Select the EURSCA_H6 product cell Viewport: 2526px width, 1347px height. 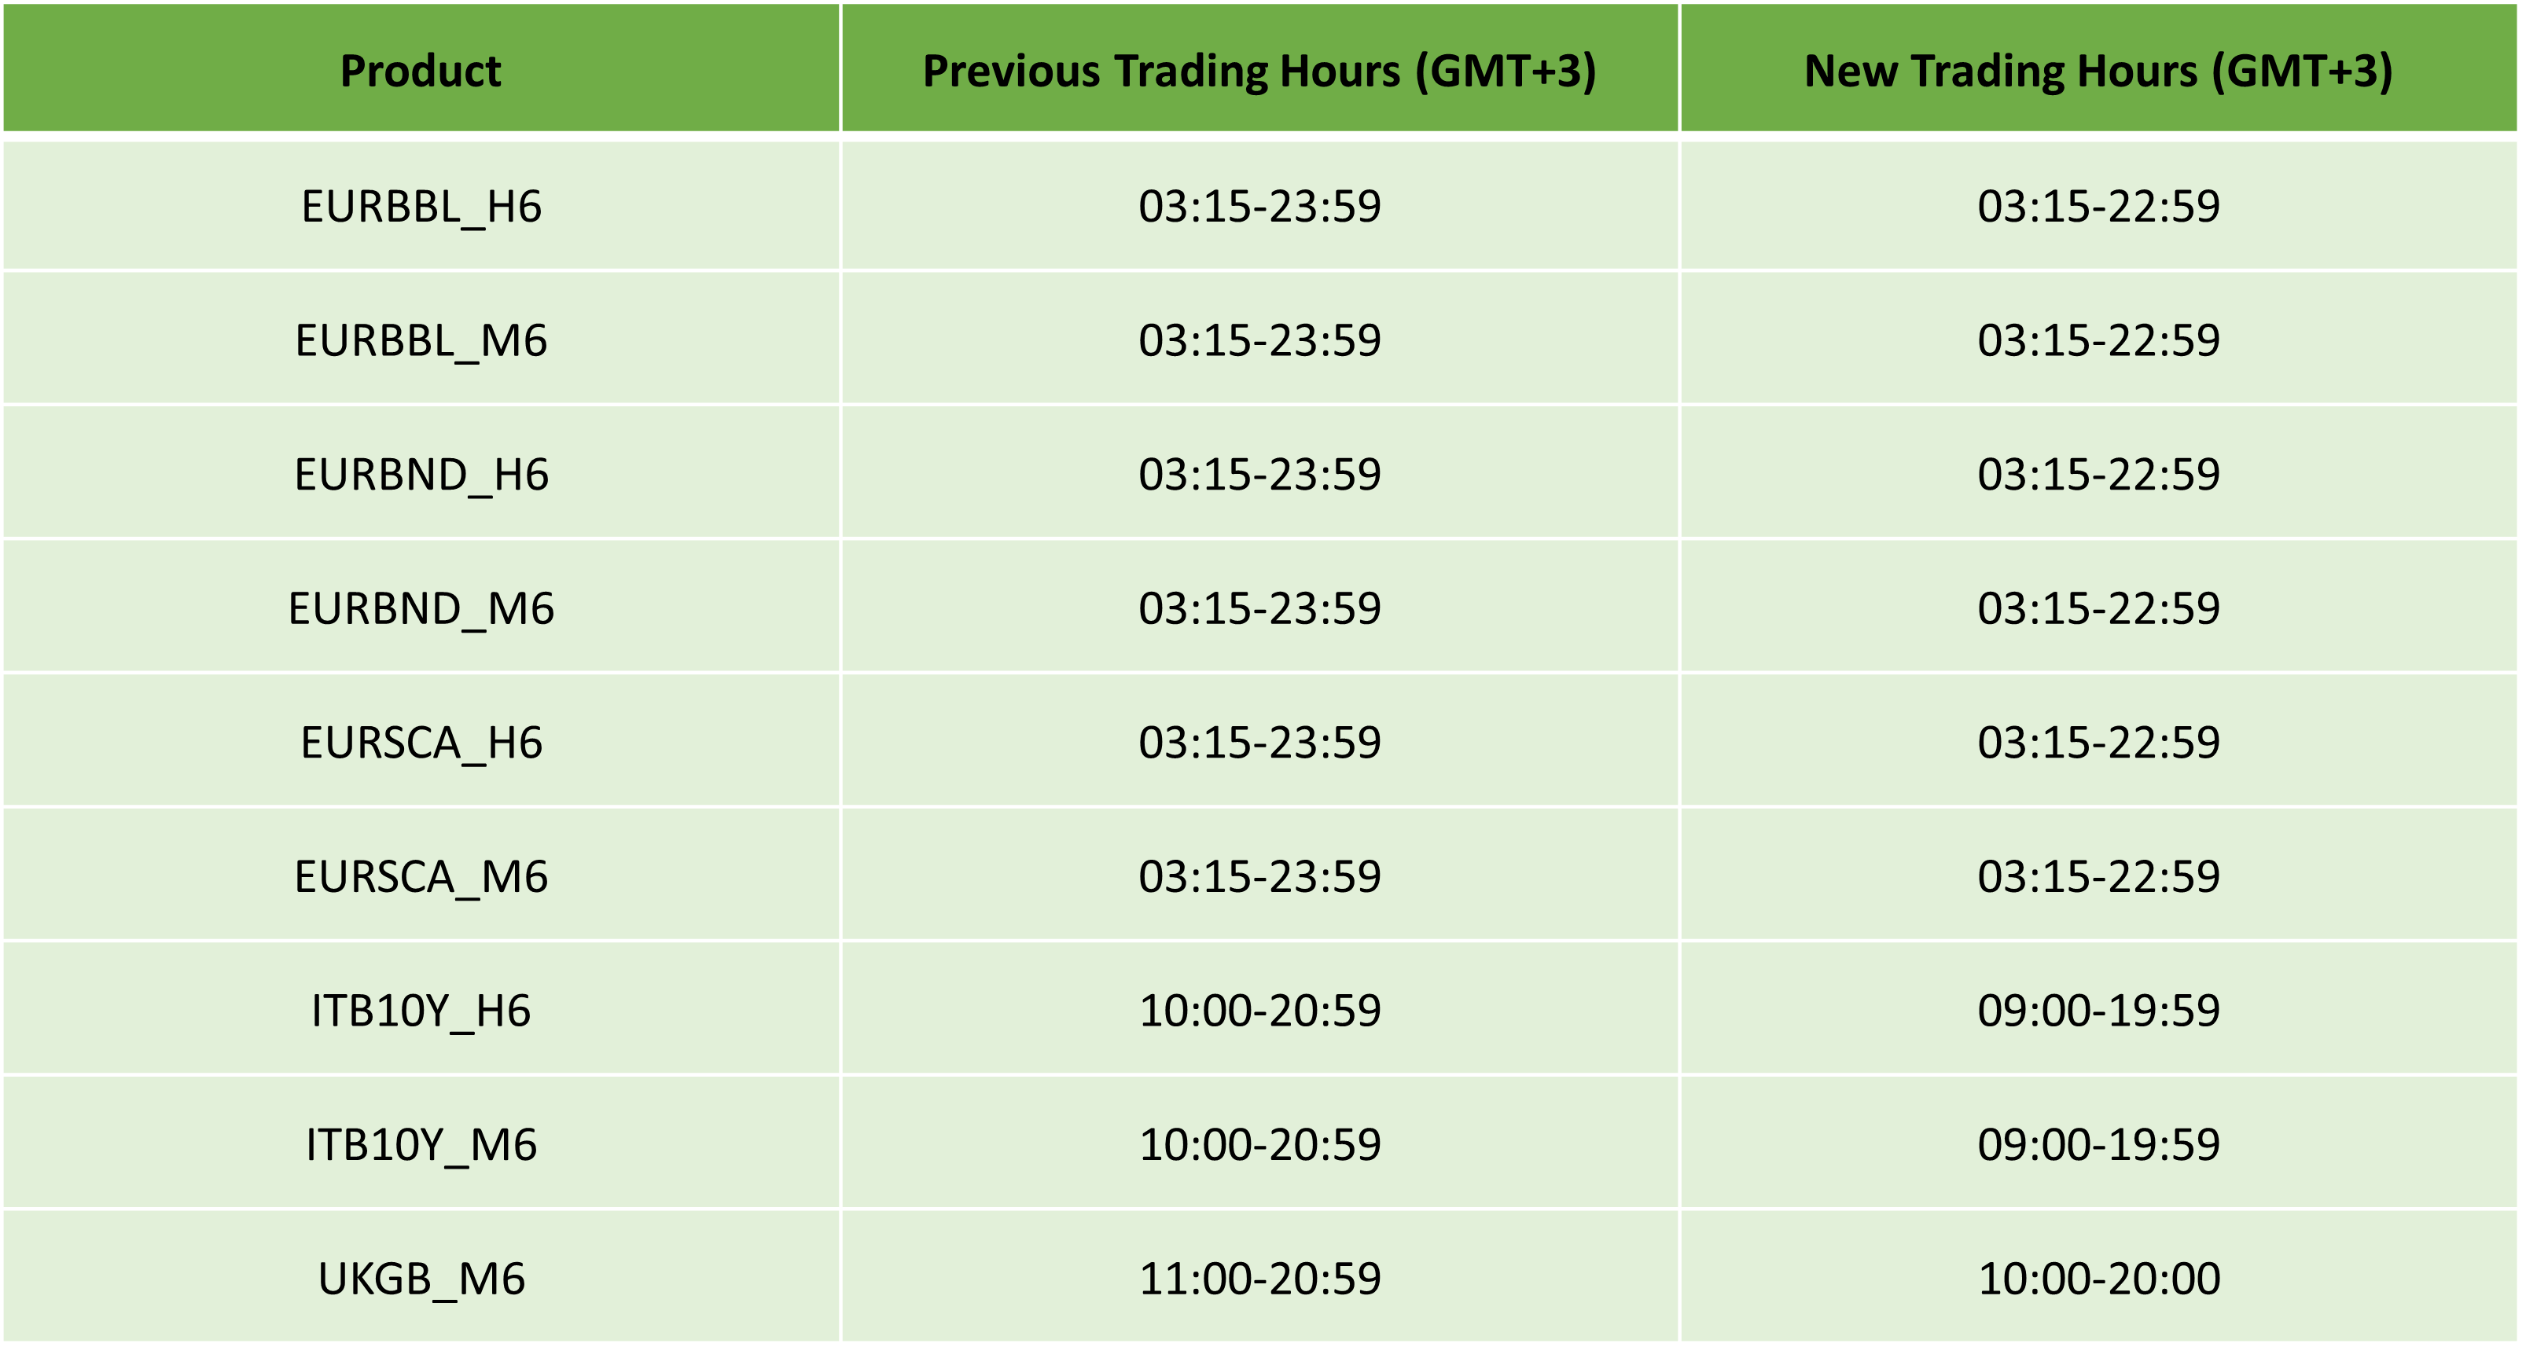421,743
